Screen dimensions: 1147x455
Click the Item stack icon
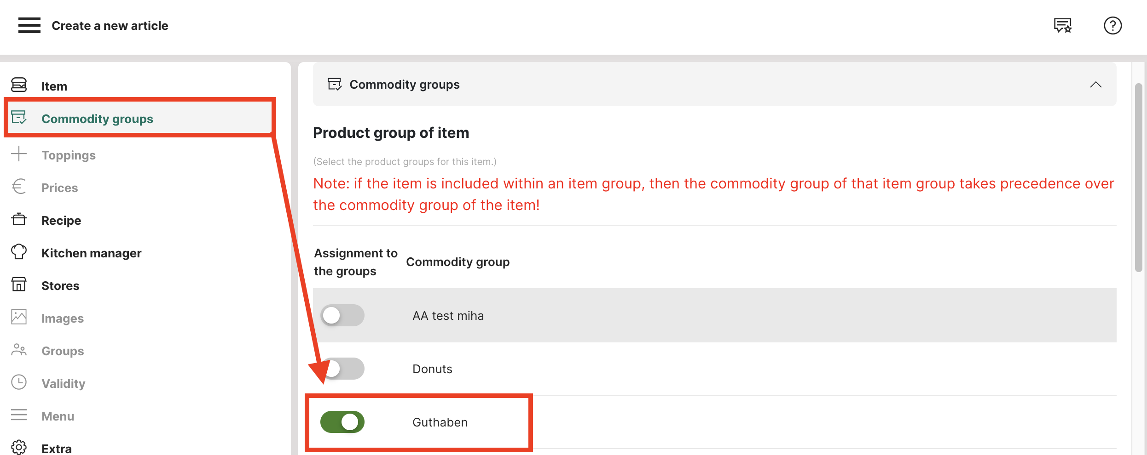[19, 85]
